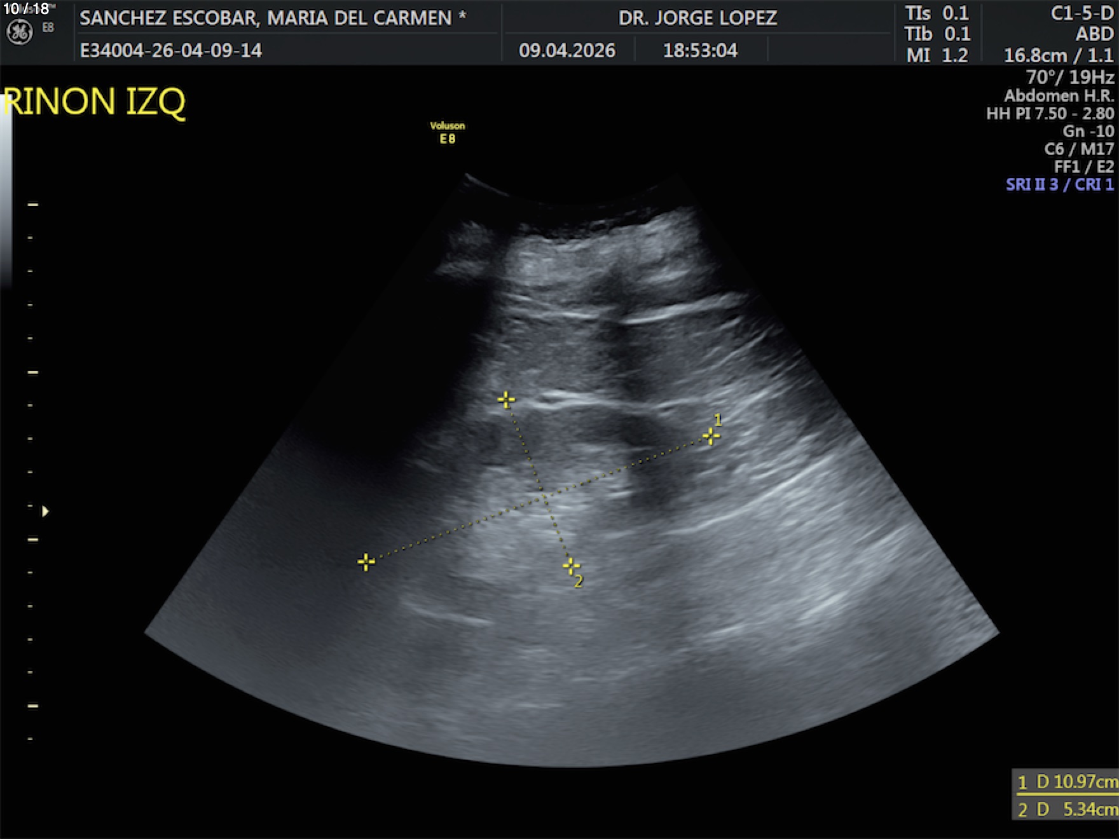The height and width of the screenshot is (839, 1119).
Task: Select caliper 2 marker at bottom end
Action: [571, 566]
